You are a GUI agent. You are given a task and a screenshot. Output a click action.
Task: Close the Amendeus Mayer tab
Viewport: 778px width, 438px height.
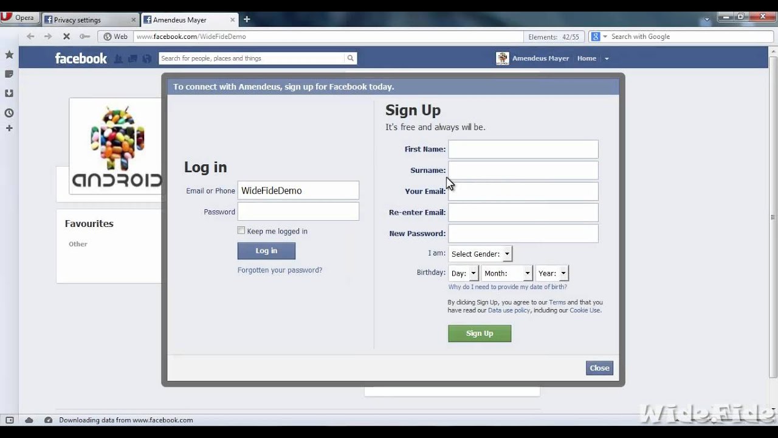pyautogui.click(x=233, y=19)
